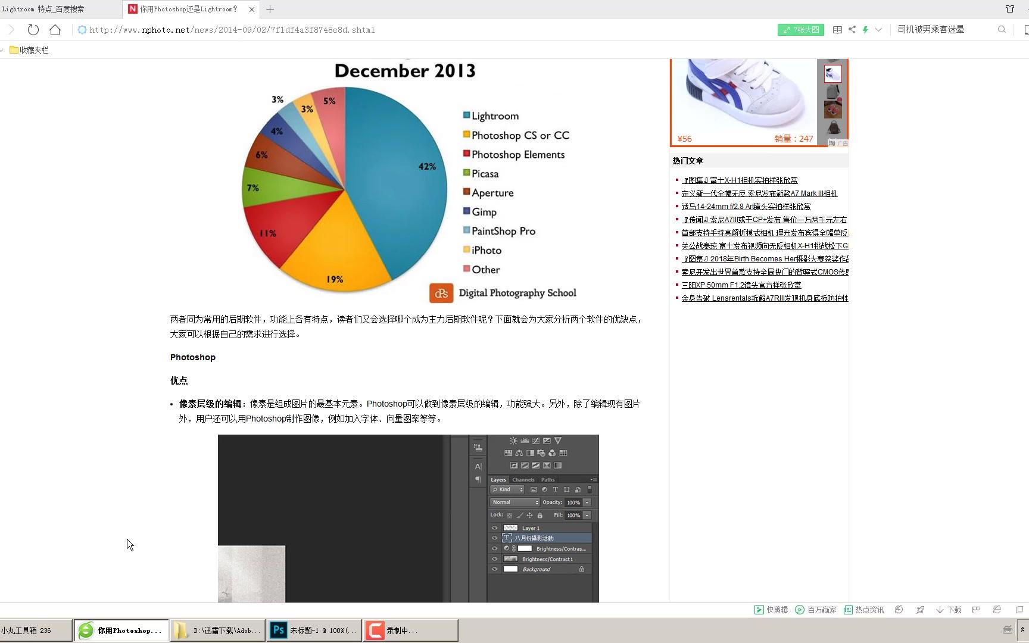Open 下载 downloads in the status bar

(x=949, y=610)
